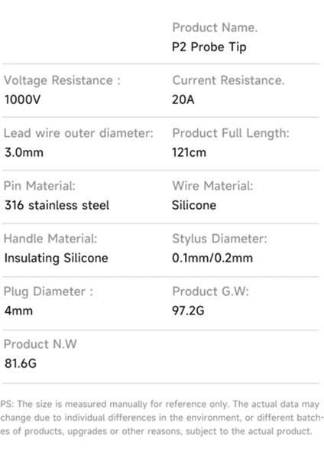Click the Product Name label
Image resolution: width=324 pixels, height=459 pixels.
click(x=215, y=28)
